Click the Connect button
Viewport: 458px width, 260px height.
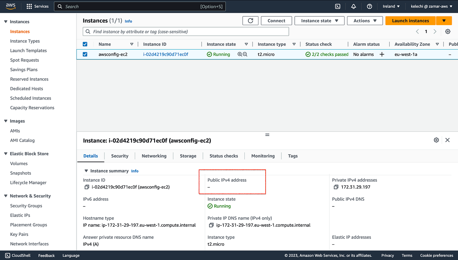[x=276, y=21]
